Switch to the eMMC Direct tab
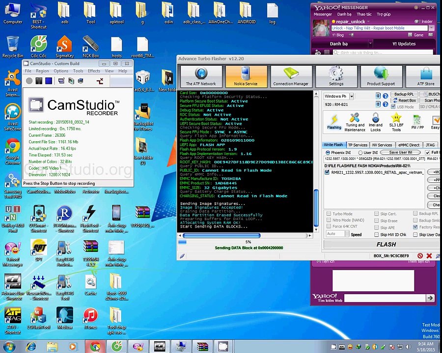The image size is (442, 353). 409,145
